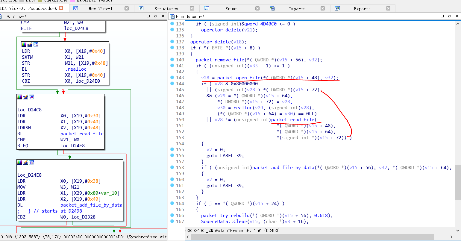Close the Enums tab

257,8
